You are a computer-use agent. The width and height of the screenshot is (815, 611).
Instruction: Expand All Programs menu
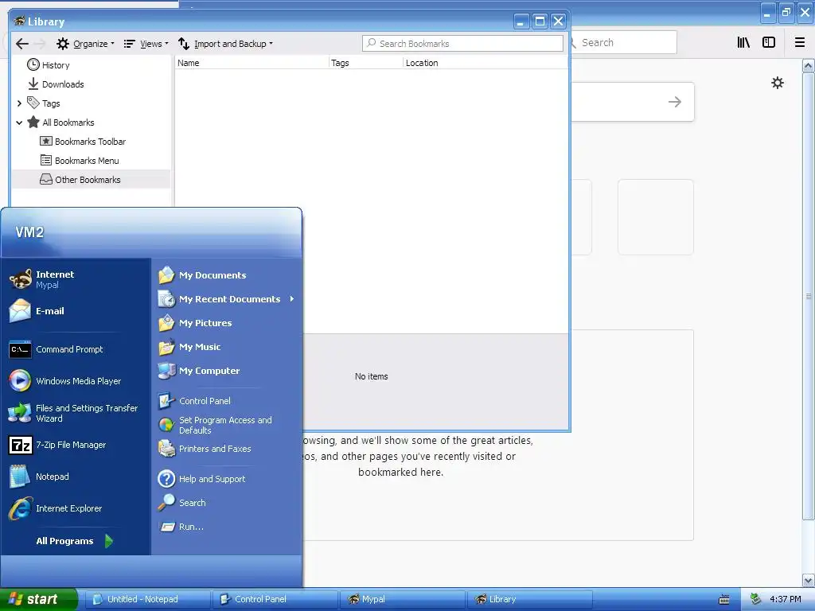[74, 541]
